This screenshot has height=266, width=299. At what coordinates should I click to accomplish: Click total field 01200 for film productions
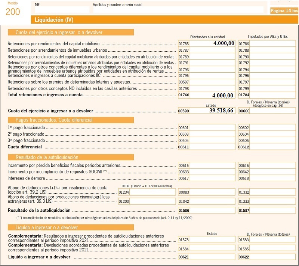(152, 201)
